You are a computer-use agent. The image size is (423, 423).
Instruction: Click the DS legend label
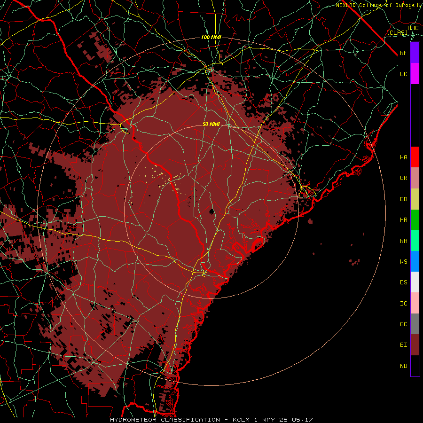coord(403,282)
